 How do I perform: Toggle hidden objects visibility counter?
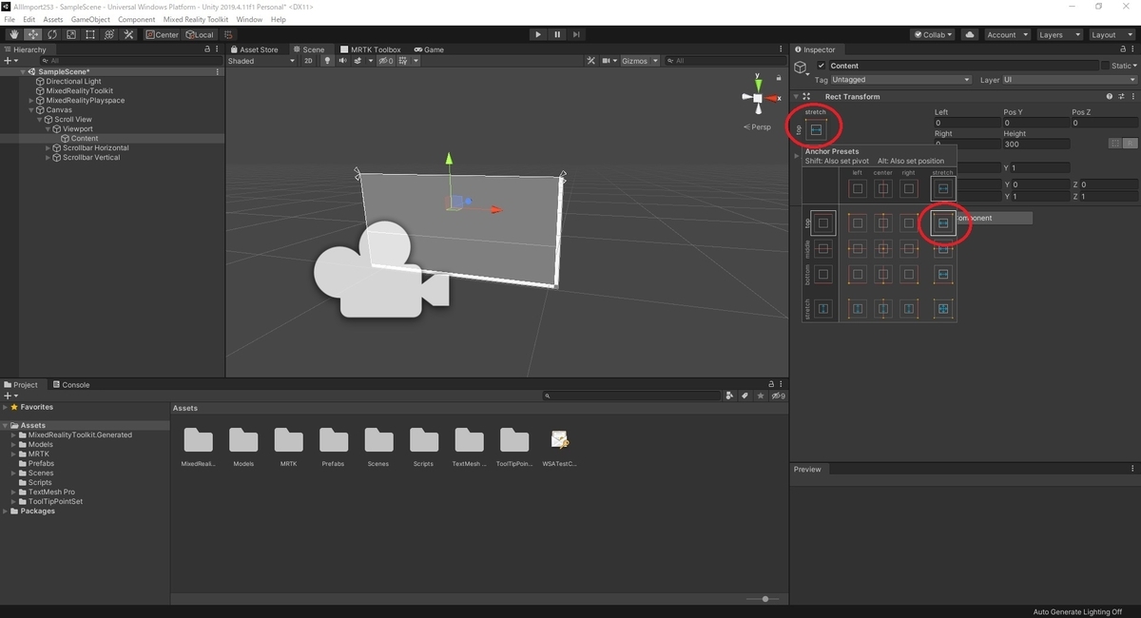(386, 61)
